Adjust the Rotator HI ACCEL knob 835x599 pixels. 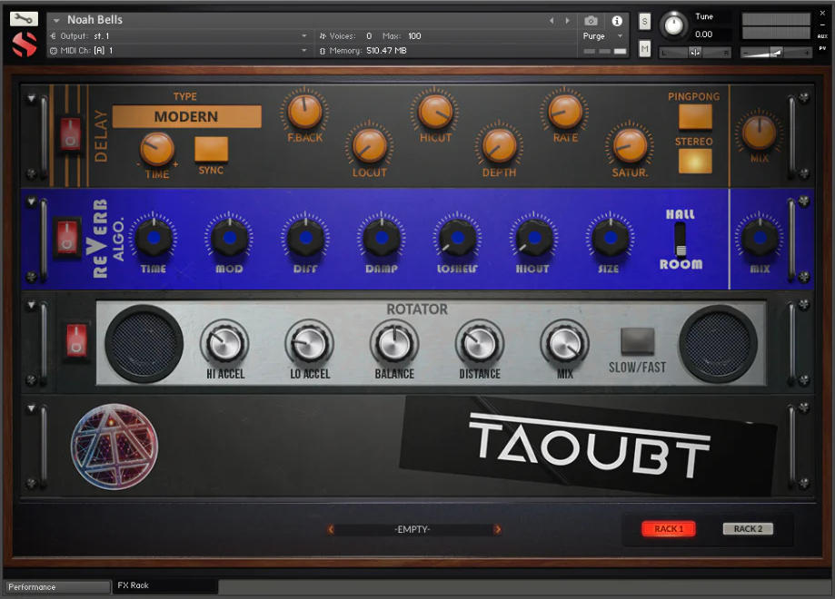224,344
